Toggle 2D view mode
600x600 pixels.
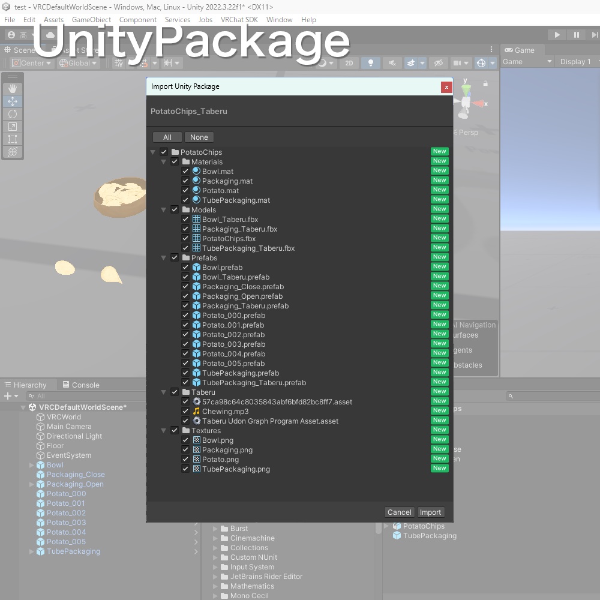tap(349, 63)
